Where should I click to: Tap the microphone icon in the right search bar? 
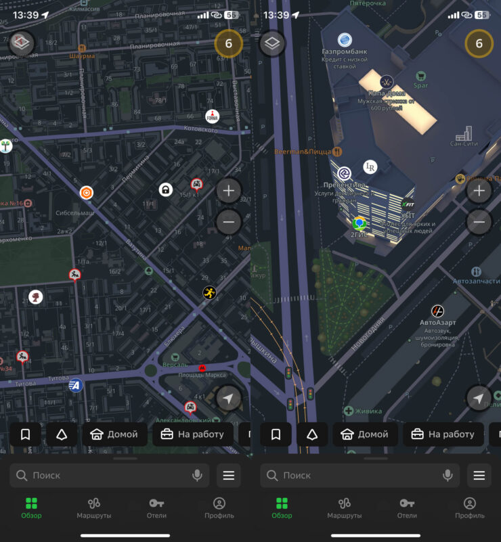tap(448, 476)
